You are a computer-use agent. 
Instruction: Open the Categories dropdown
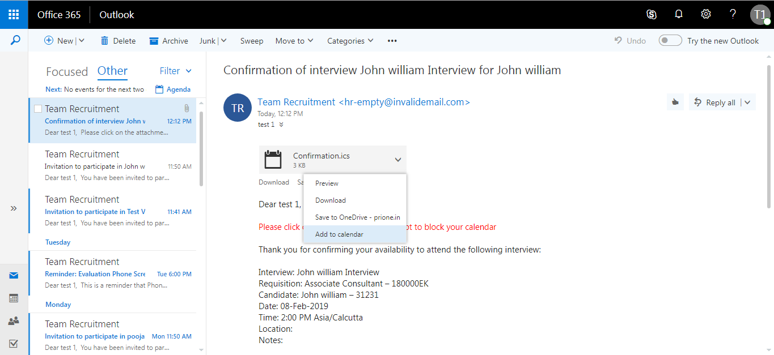coord(350,41)
